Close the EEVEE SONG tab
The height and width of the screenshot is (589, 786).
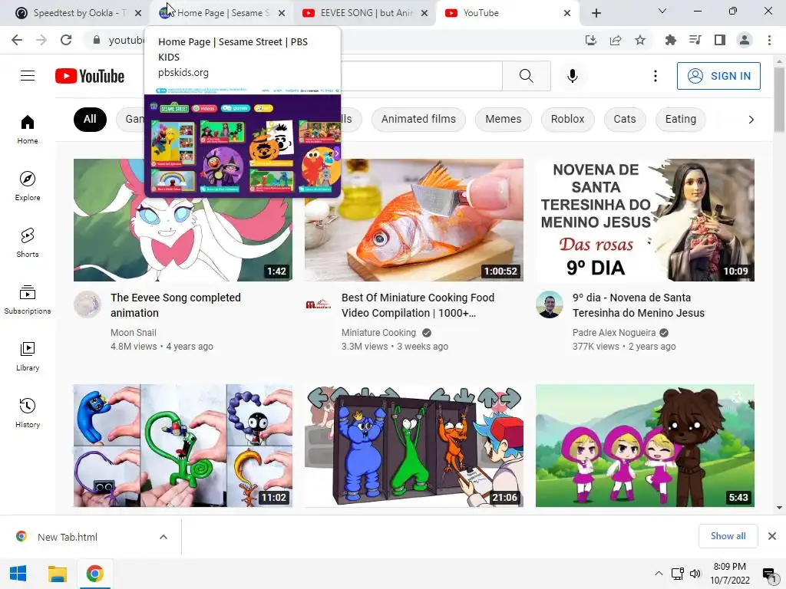[x=424, y=13]
